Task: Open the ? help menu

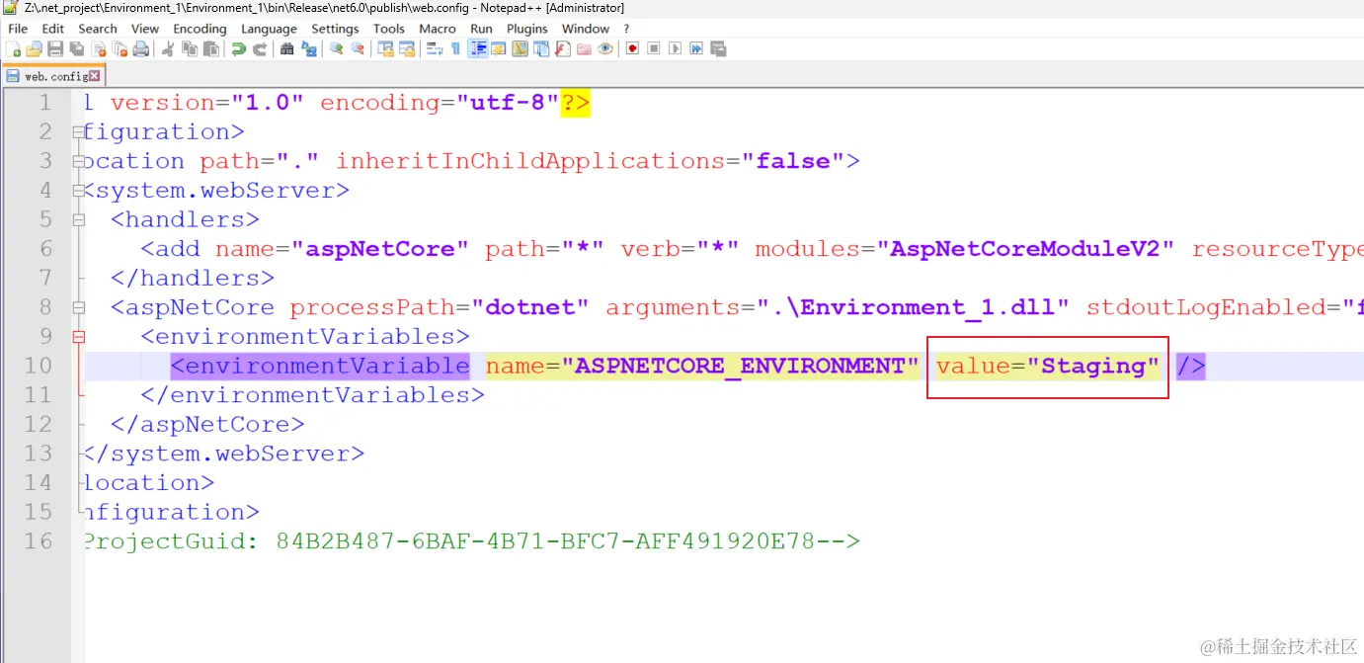Action: pyautogui.click(x=626, y=29)
